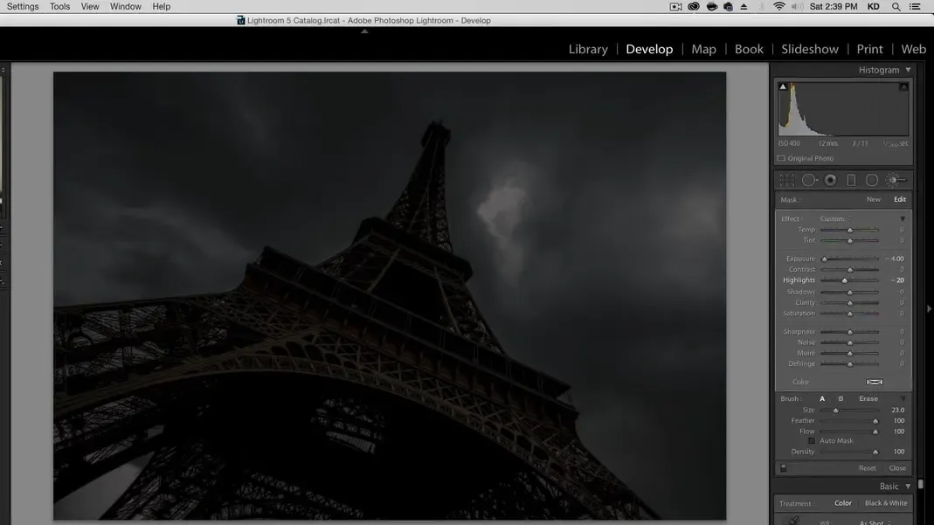Screen dimensions: 934x525
Task: Collapse the Basic panel
Action: (908, 487)
